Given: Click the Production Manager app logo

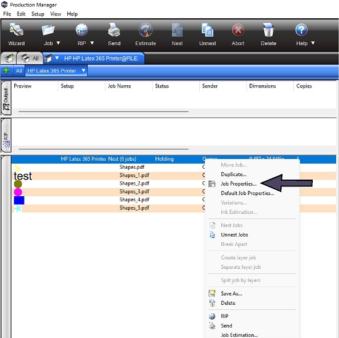Looking at the screenshot, I should pos(5,5).
